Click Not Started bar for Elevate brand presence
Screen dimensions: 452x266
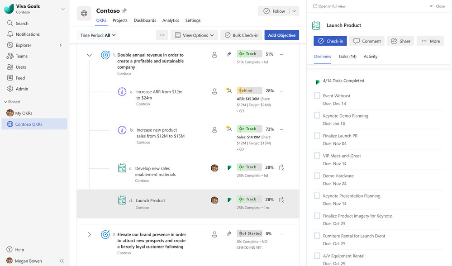pyautogui.click(x=249, y=233)
